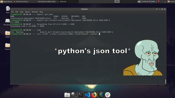Launch the terminal from the dock
175x98 pixels.
point(81,95)
